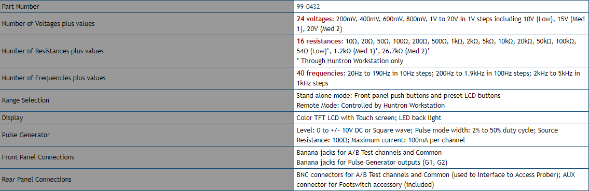Click the Pulse Generator row label
Viewport: 589px width, 191px height.
[25, 135]
